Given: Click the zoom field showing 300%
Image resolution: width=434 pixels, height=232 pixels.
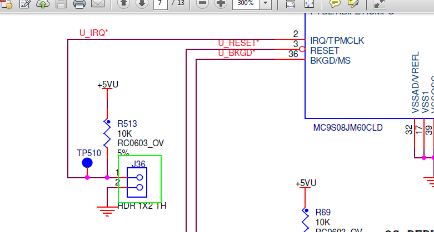Looking at the screenshot, I should 246,4.
